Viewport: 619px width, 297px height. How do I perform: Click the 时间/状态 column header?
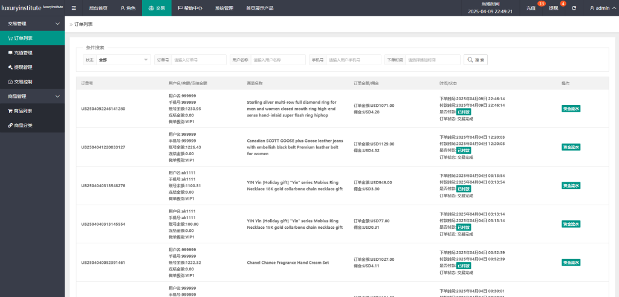[x=448, y=83]
